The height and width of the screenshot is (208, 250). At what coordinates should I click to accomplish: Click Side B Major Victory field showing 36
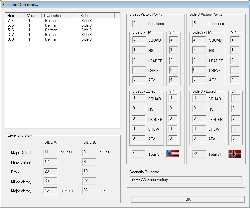(x=89, y=190)
